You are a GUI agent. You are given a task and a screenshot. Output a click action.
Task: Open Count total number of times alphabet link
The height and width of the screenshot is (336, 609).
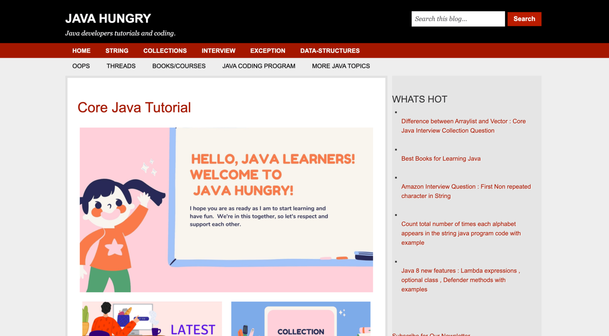(461, 233)
